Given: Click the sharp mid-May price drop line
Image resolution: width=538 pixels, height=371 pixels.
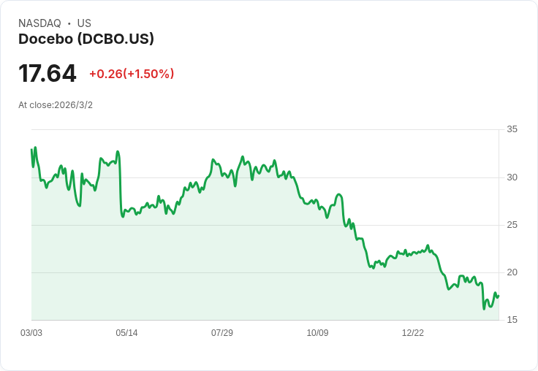Looking at the screenshot, I should 121,185.
